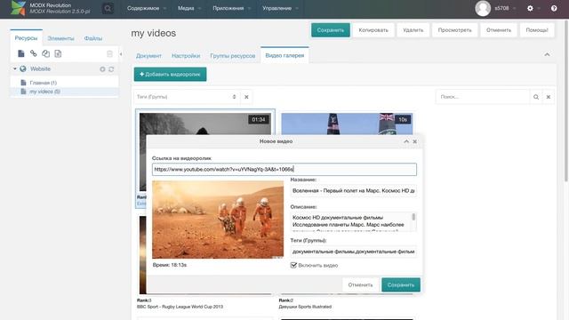Collapse the resource tree side panel

[121, 54]
